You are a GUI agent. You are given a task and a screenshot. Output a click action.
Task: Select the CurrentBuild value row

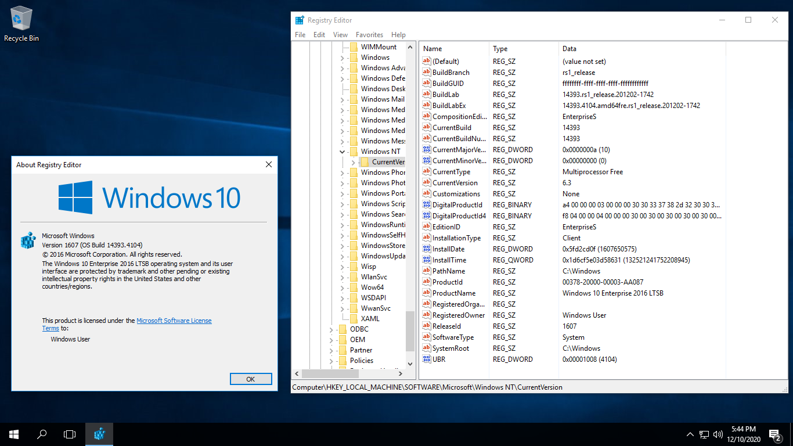coord(572,128)
